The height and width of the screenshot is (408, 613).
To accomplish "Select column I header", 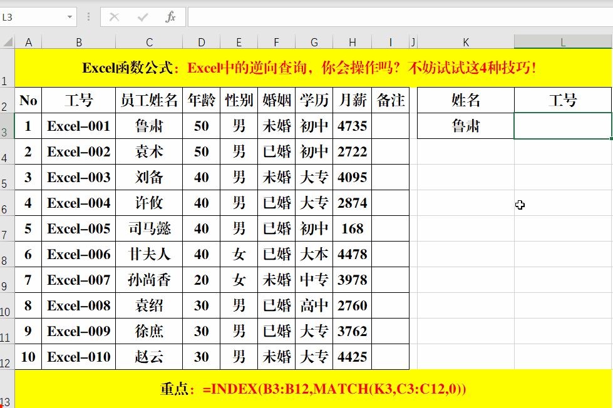I will pyautogui.click(x=391, y=42).
